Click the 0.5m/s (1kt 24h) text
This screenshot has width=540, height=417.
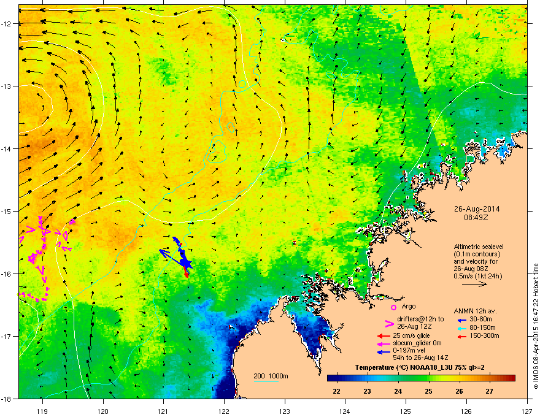[478, 276]
